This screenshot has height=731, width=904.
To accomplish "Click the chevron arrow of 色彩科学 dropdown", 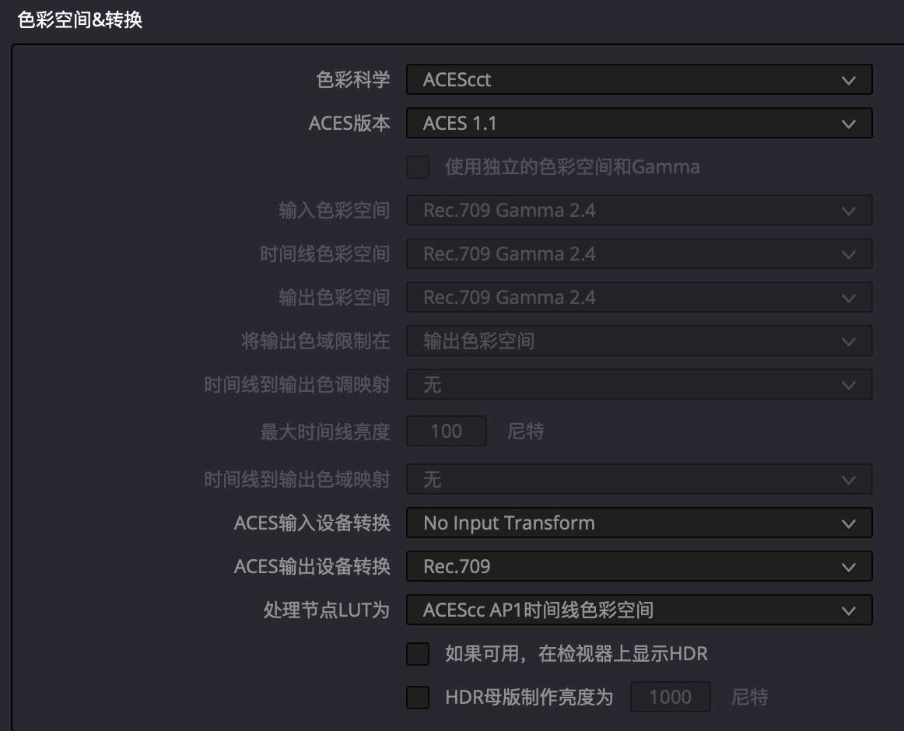I will click(x=849, y=79).
